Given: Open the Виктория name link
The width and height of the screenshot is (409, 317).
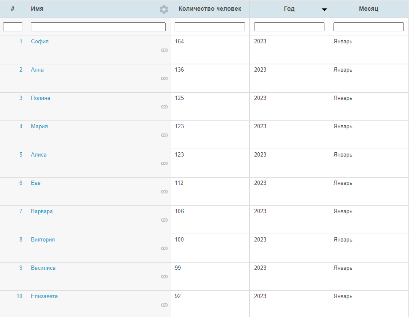Looking at the screenshot, I should [x=43, y=240].
